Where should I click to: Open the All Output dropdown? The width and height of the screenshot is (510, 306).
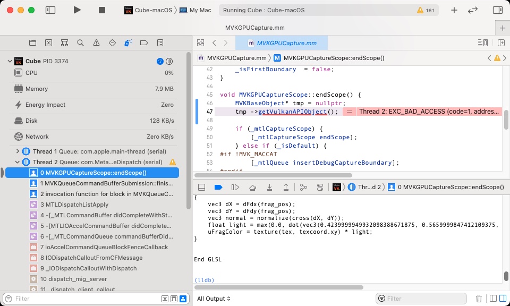click(212, 299)
